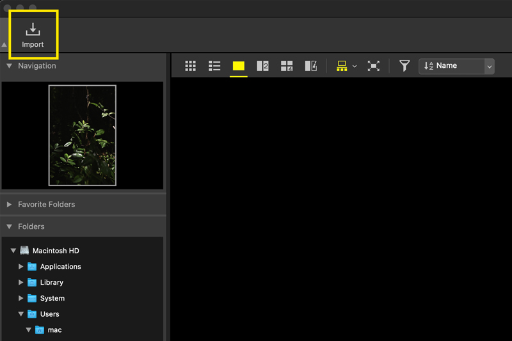Toggle the yellow filmstrip display icon

pos(342,66)
